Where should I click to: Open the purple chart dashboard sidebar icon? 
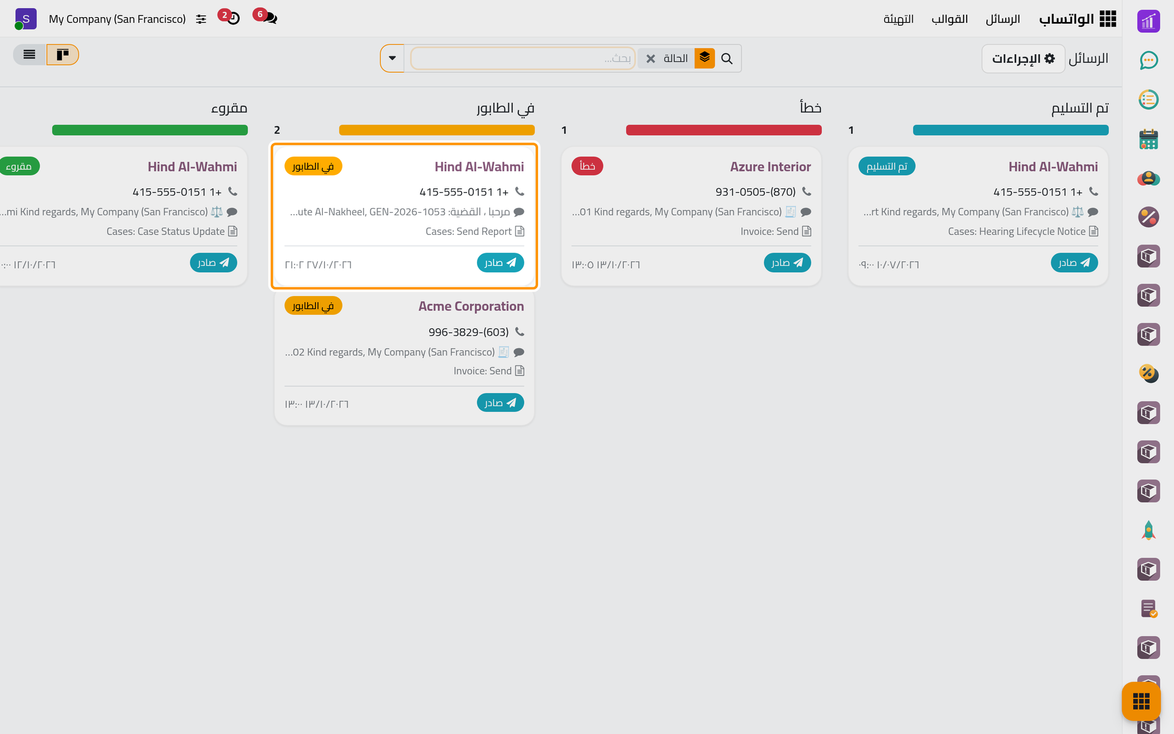pos(1148,21)
